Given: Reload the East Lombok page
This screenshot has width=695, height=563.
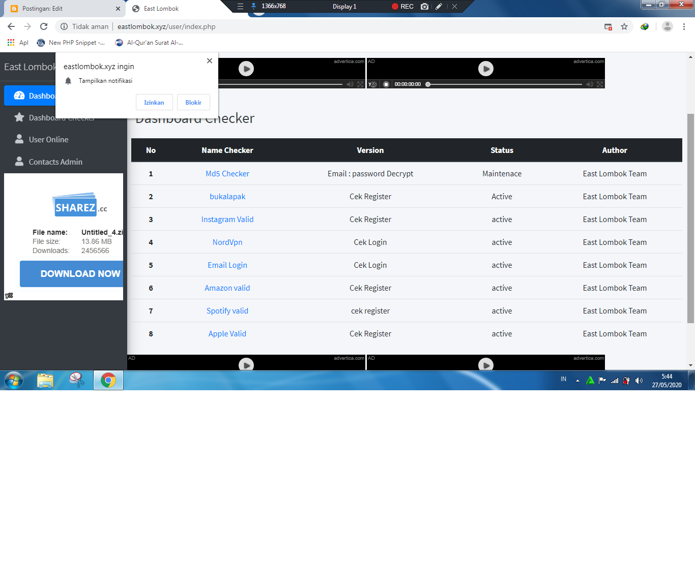Looking at the screenshot, I should (44, 26).
